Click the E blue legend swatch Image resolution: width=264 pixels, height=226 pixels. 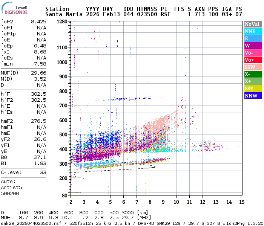click(253, 38)
